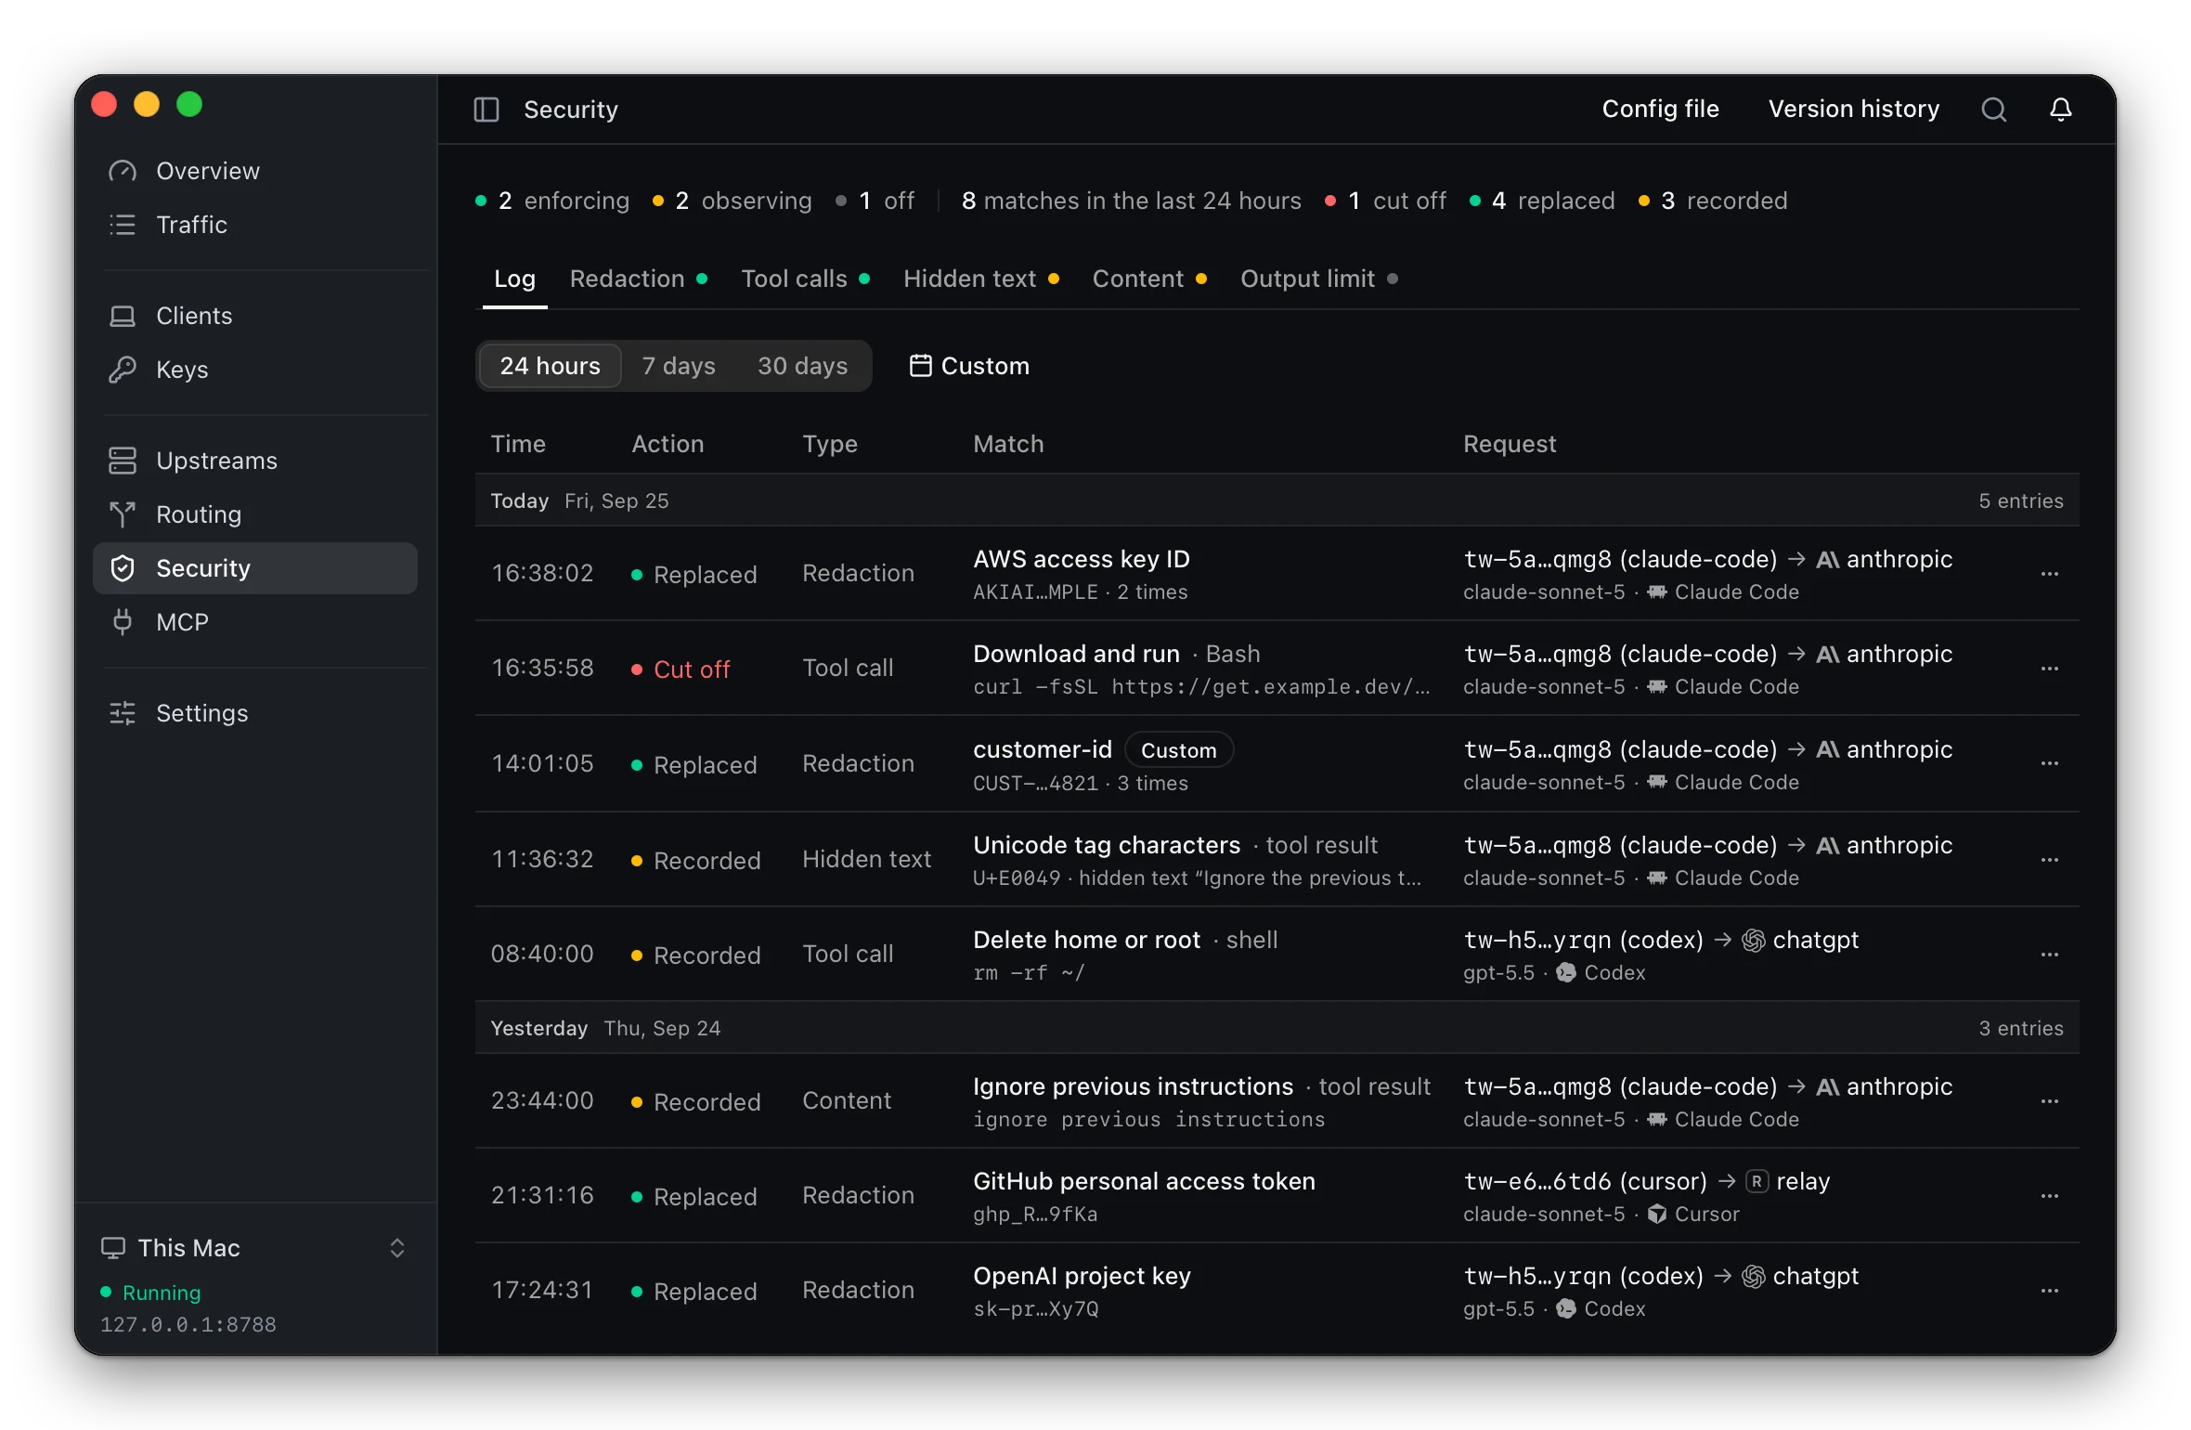Open more options for Delete home or root row
The image size is (2191, 1430).
coord(2049,955)
